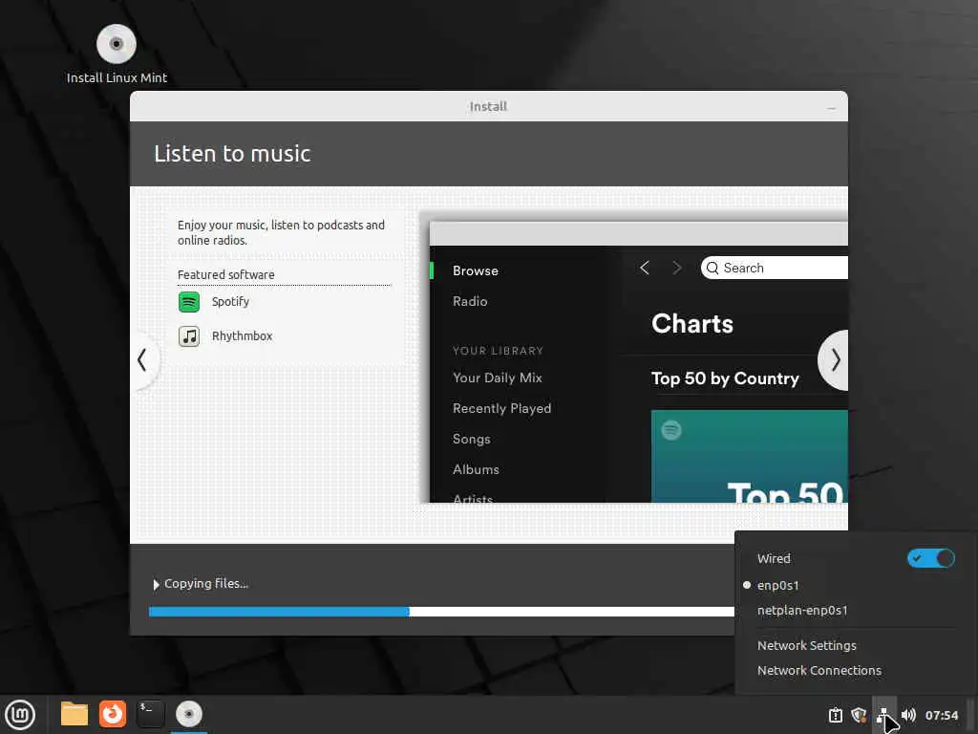Click the installation progress bar
978x734 pixels.
[x=441, y=612]
